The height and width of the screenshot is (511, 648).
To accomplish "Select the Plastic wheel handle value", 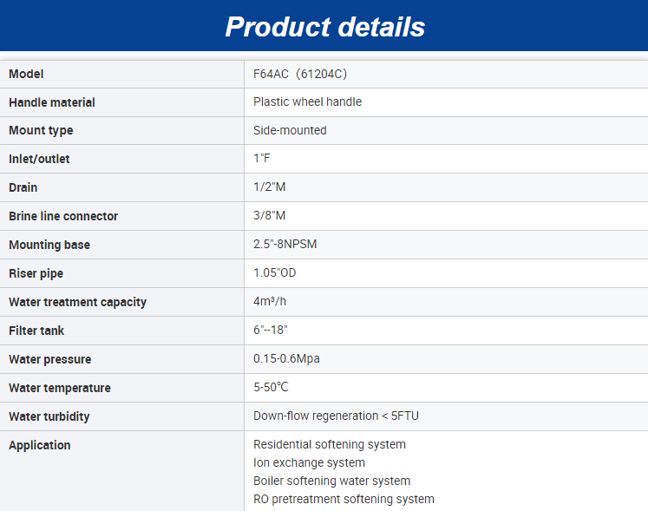I will coord(307,102).
